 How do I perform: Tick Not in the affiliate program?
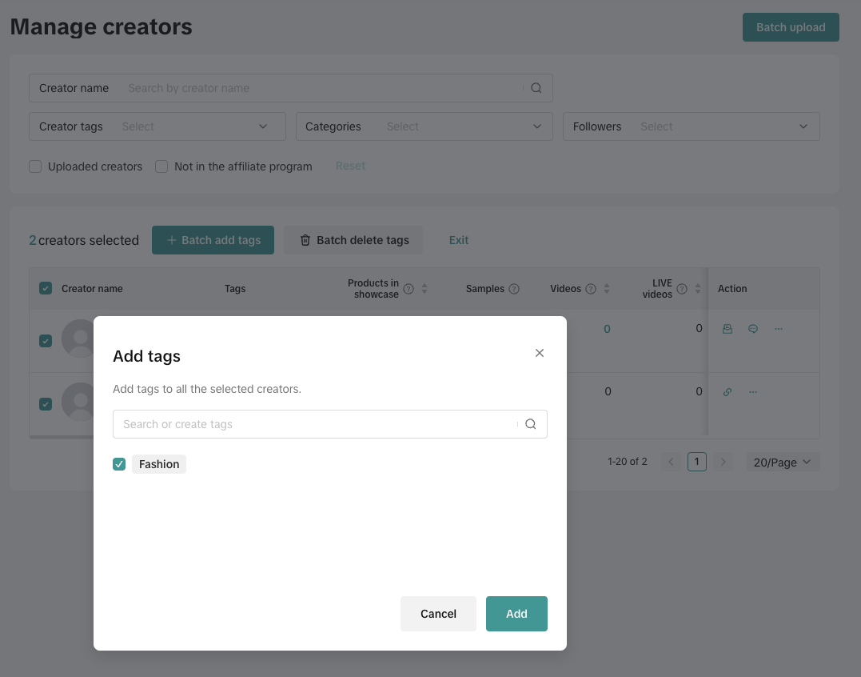(x=161, y=166)
